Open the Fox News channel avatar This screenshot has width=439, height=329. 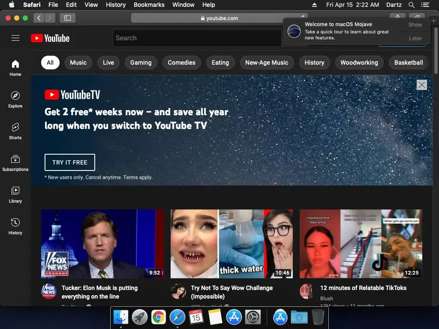49,291
